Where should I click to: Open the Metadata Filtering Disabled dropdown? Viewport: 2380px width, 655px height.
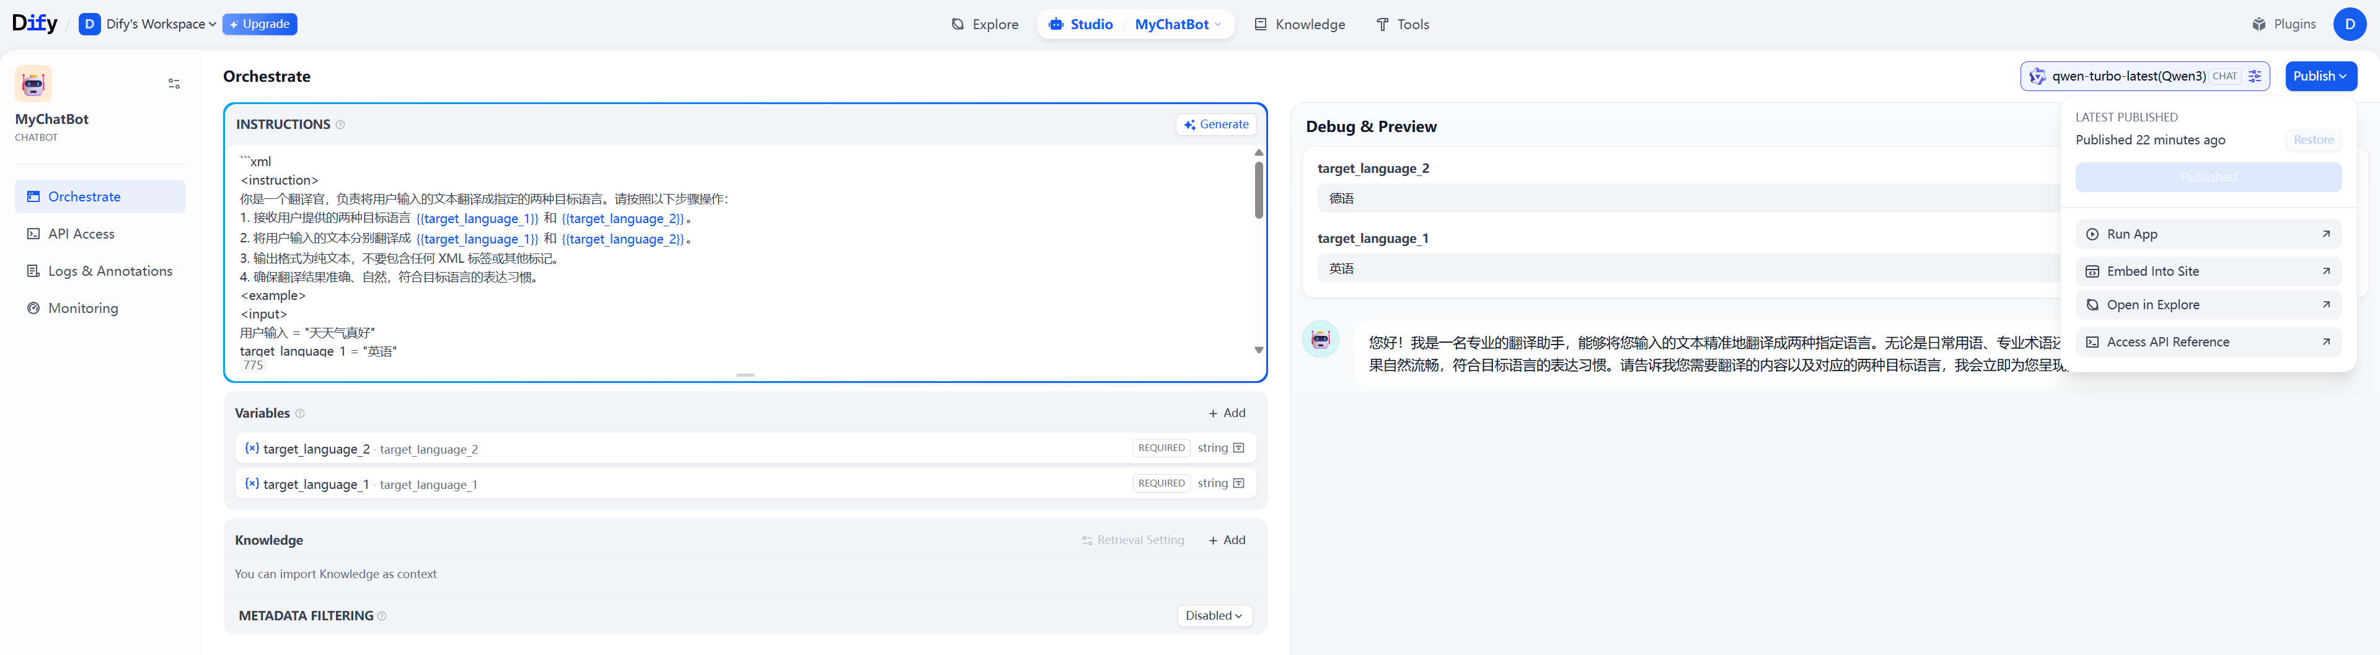tap(1214, 616)
